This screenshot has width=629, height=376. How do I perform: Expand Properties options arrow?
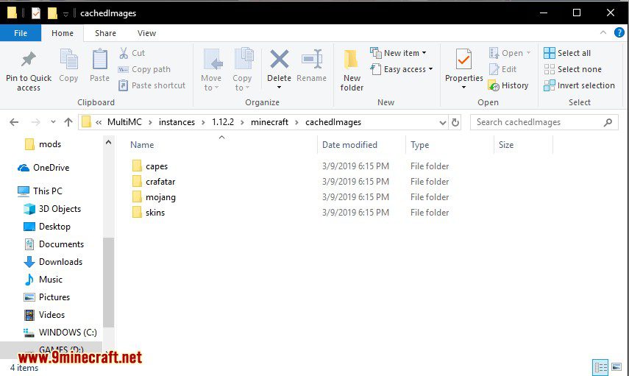(x=463, y=88)
